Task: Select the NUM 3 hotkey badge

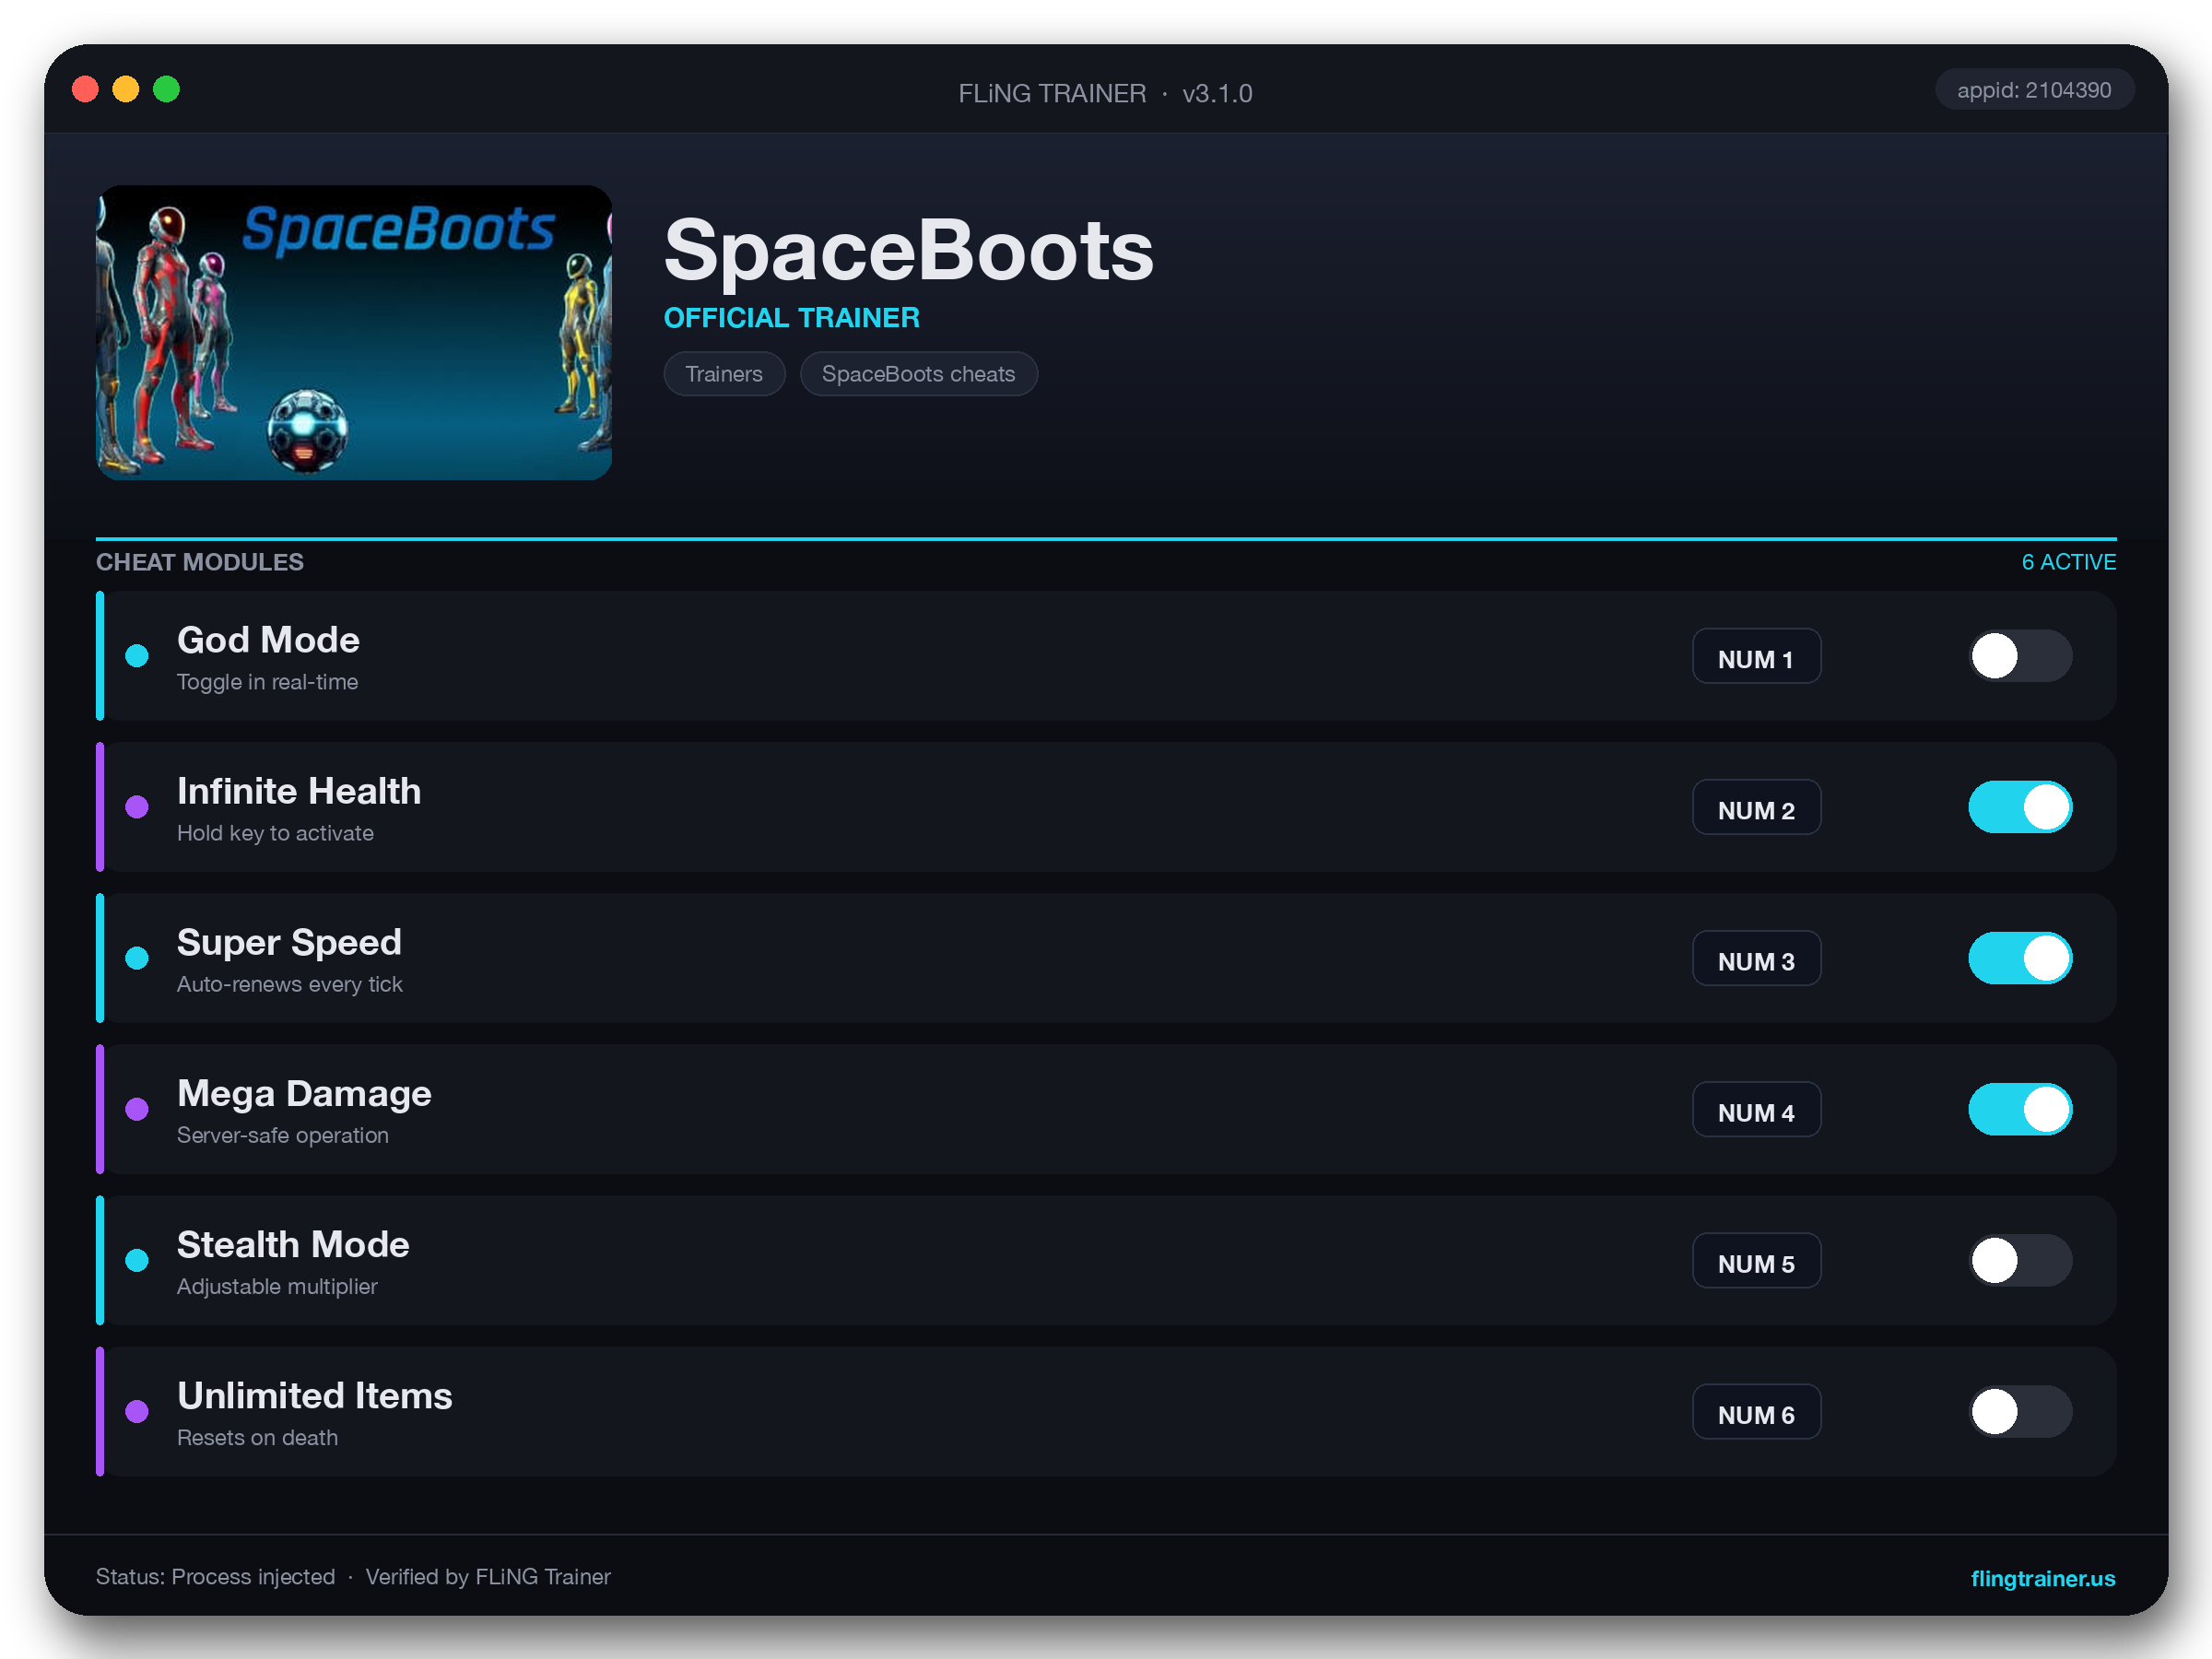Action: [1756, 959]
